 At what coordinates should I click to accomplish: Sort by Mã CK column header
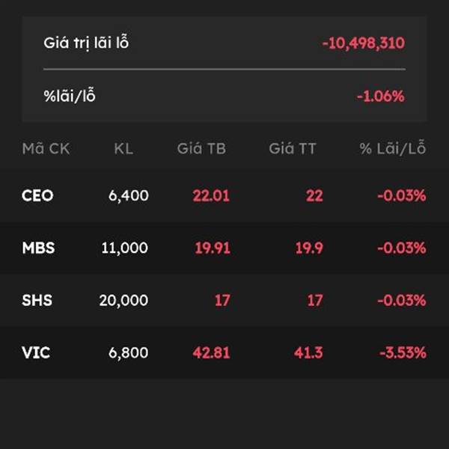tap(46, 149)
